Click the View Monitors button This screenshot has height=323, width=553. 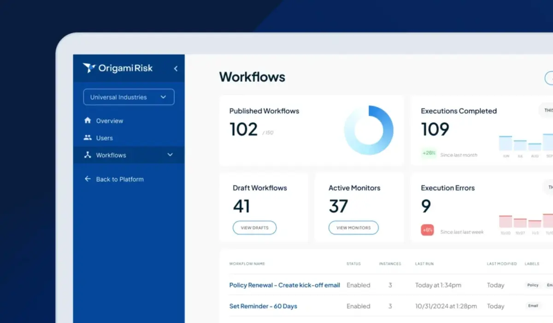point(353,227)
